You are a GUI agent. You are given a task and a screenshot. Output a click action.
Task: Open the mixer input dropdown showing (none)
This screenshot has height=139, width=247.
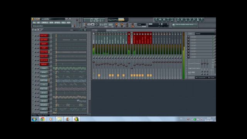[x=205, y=34]
